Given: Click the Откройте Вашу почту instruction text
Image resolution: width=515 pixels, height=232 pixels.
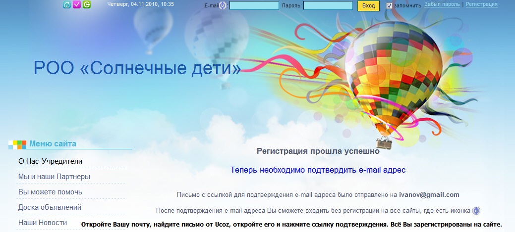Looking at the screenshot, I should pyautogui.click(x=291, y=225).
